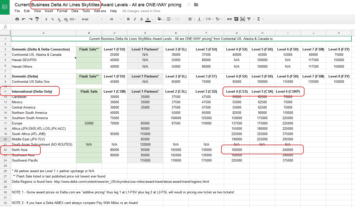Open the Add-ons menu

100,11
